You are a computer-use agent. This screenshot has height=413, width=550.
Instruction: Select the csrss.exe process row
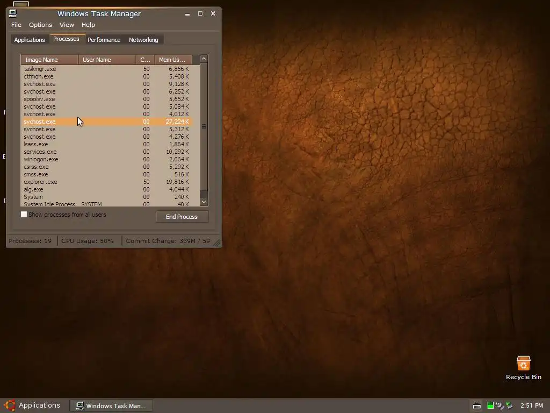coord(106,167)
